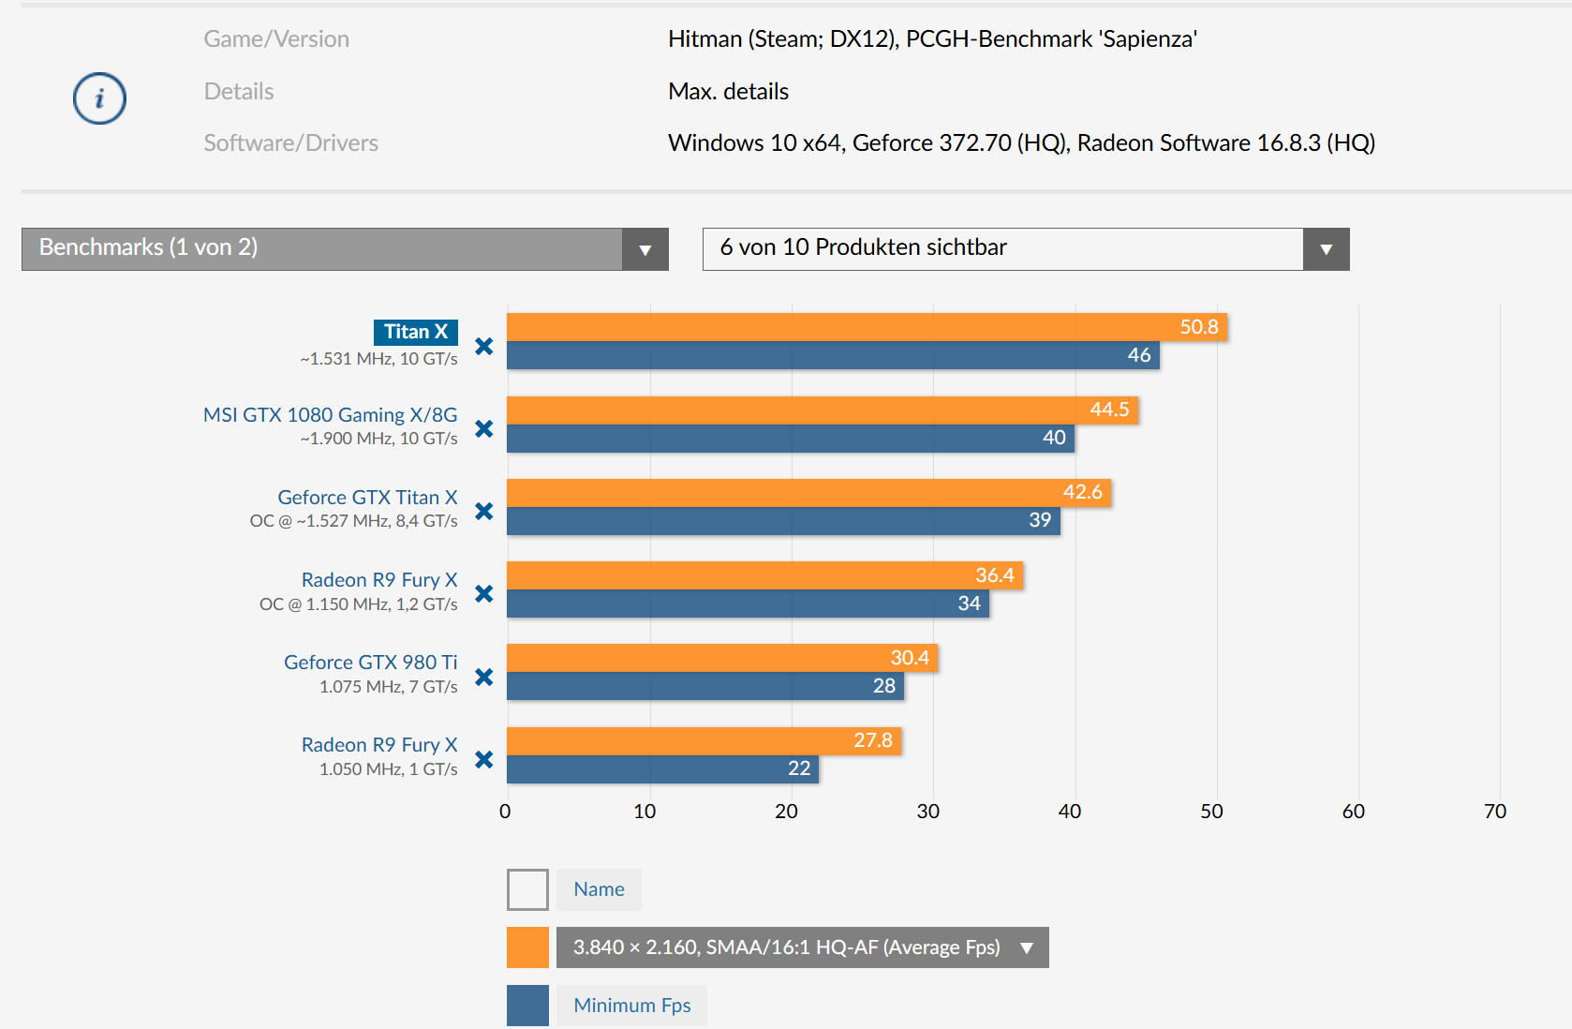
Task: Toggle the blue Minimum Fps series swatch
Action: coord(527,1005)
